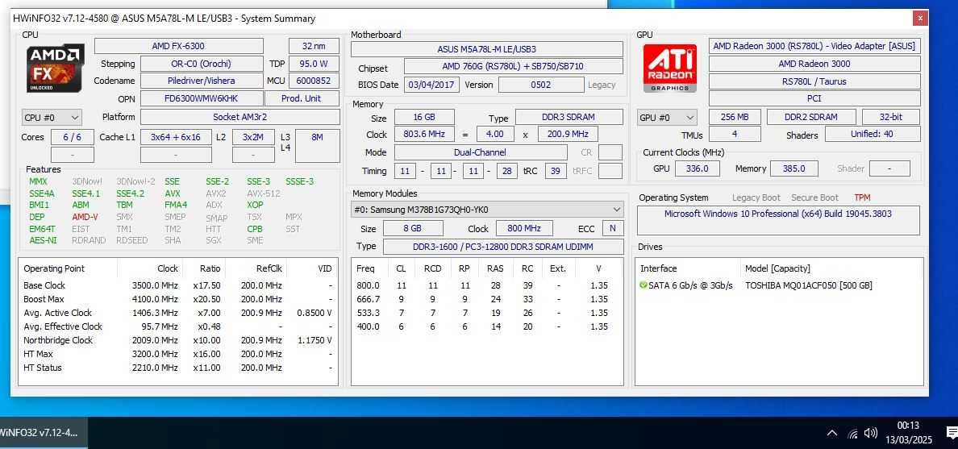Click the Northbridge Clock operating point row
Screen dimensions: 958x449
click(x=177, y=340)
